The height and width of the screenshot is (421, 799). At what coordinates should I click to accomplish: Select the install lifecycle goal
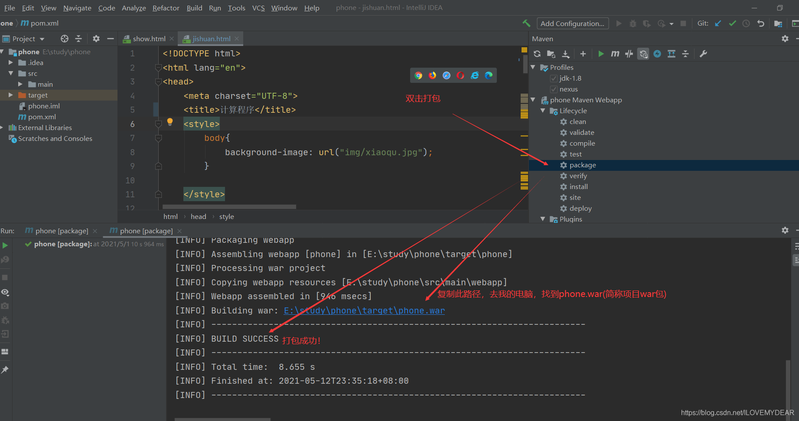tap(578, 187)
